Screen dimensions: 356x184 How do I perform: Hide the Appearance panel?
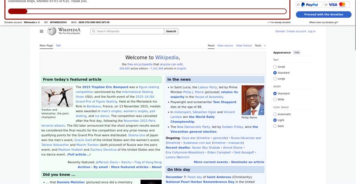297,52
